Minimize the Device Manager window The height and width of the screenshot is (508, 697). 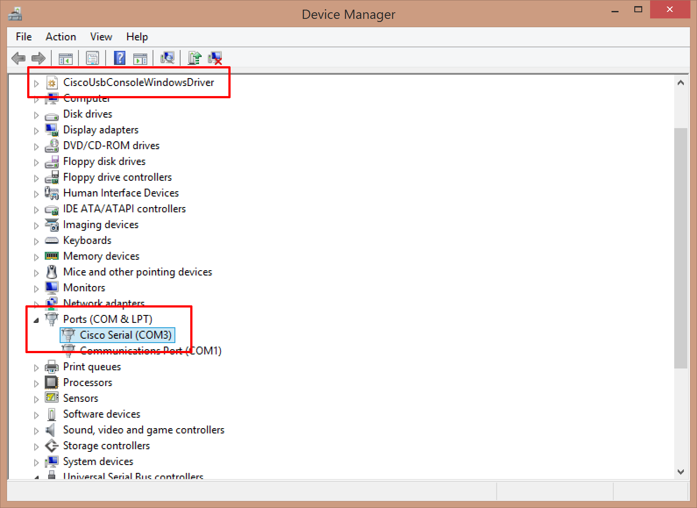coord(615,11)
